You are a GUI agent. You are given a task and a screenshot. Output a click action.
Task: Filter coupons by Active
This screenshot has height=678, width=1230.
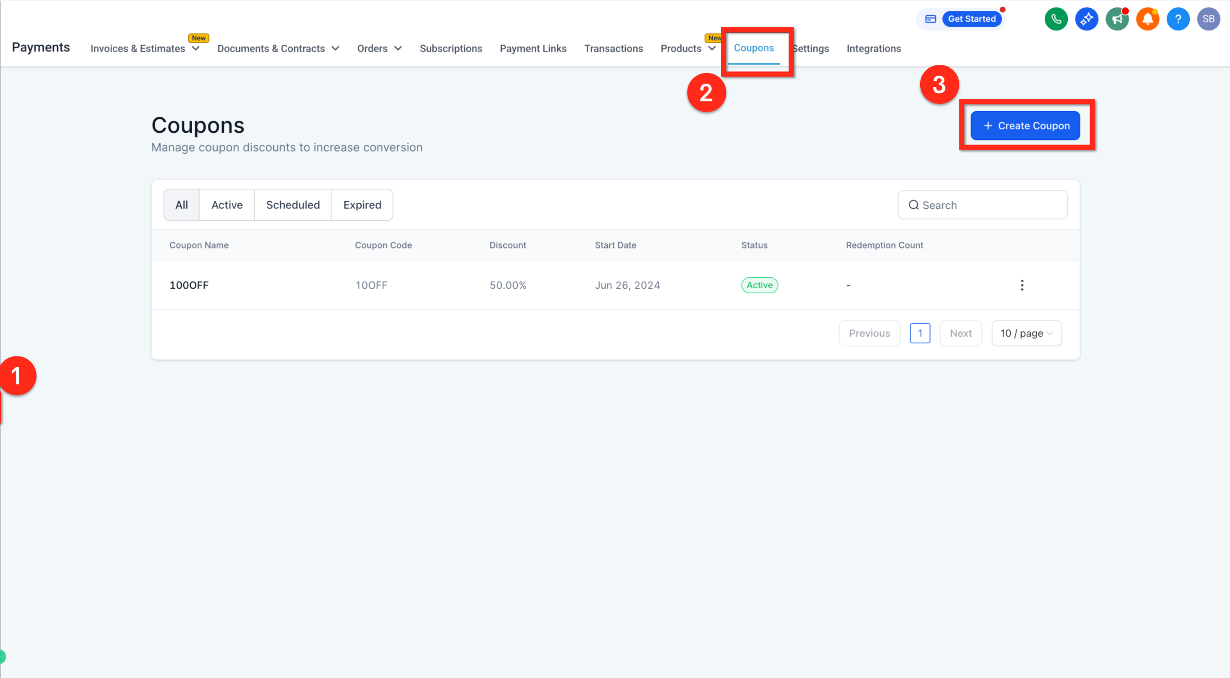point(227,205)
